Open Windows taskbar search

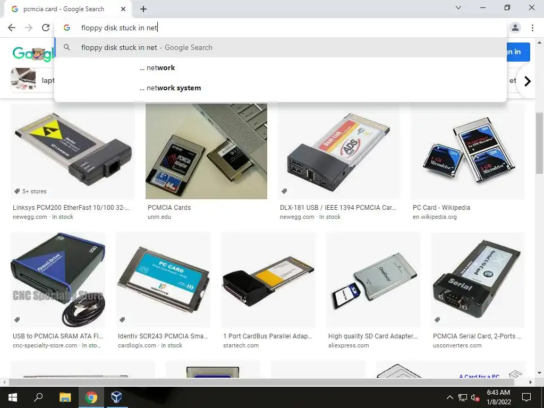click(x=38, y=397)
